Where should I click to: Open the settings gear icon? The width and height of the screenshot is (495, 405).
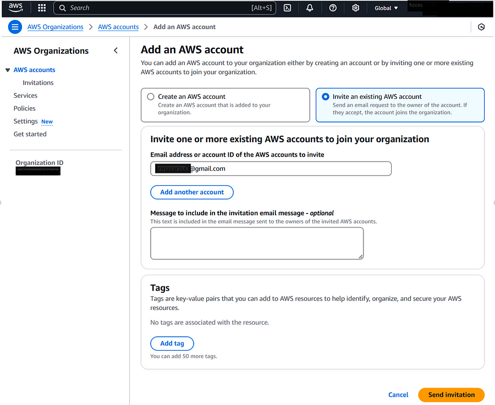tap(355, 8)
